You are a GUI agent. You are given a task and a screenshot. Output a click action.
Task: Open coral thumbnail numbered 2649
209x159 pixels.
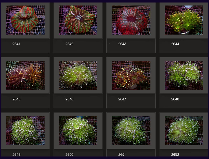click(25, 131)
